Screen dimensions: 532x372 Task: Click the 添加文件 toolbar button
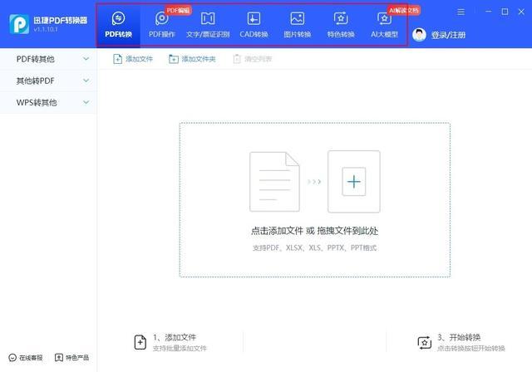click(133, 59)
